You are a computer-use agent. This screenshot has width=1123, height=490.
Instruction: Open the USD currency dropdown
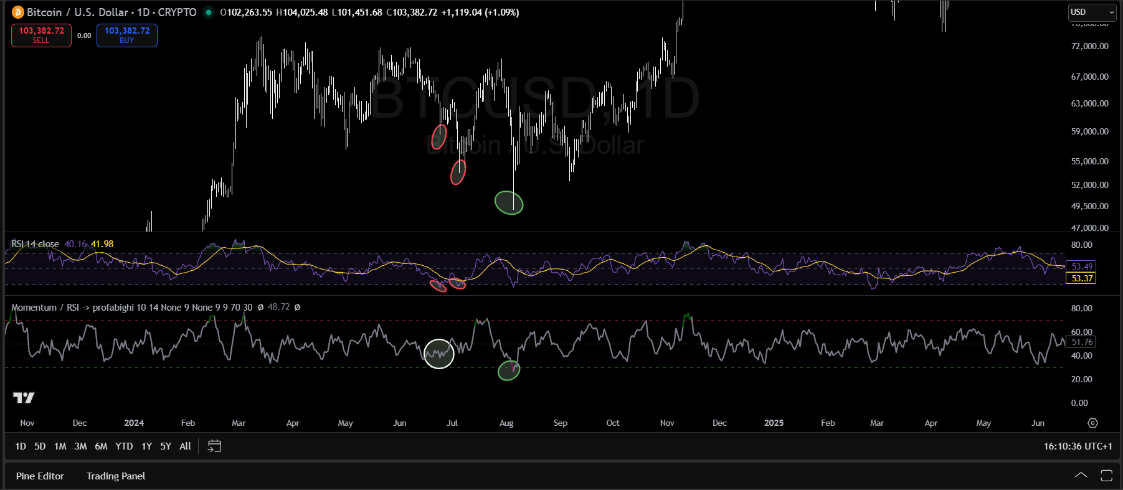pyautogui.click(x=1092, y=12)
